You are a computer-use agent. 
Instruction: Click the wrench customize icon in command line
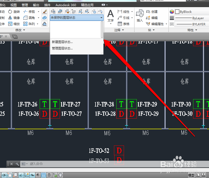coord(17,164)
